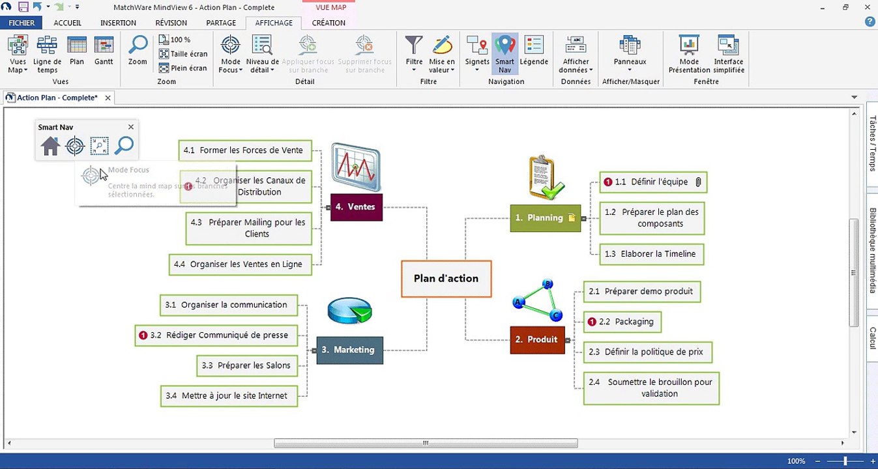This screenshot has width=878, height=469.
Task: Open the Vues Map ribbon button
Action: click(18, 55)
